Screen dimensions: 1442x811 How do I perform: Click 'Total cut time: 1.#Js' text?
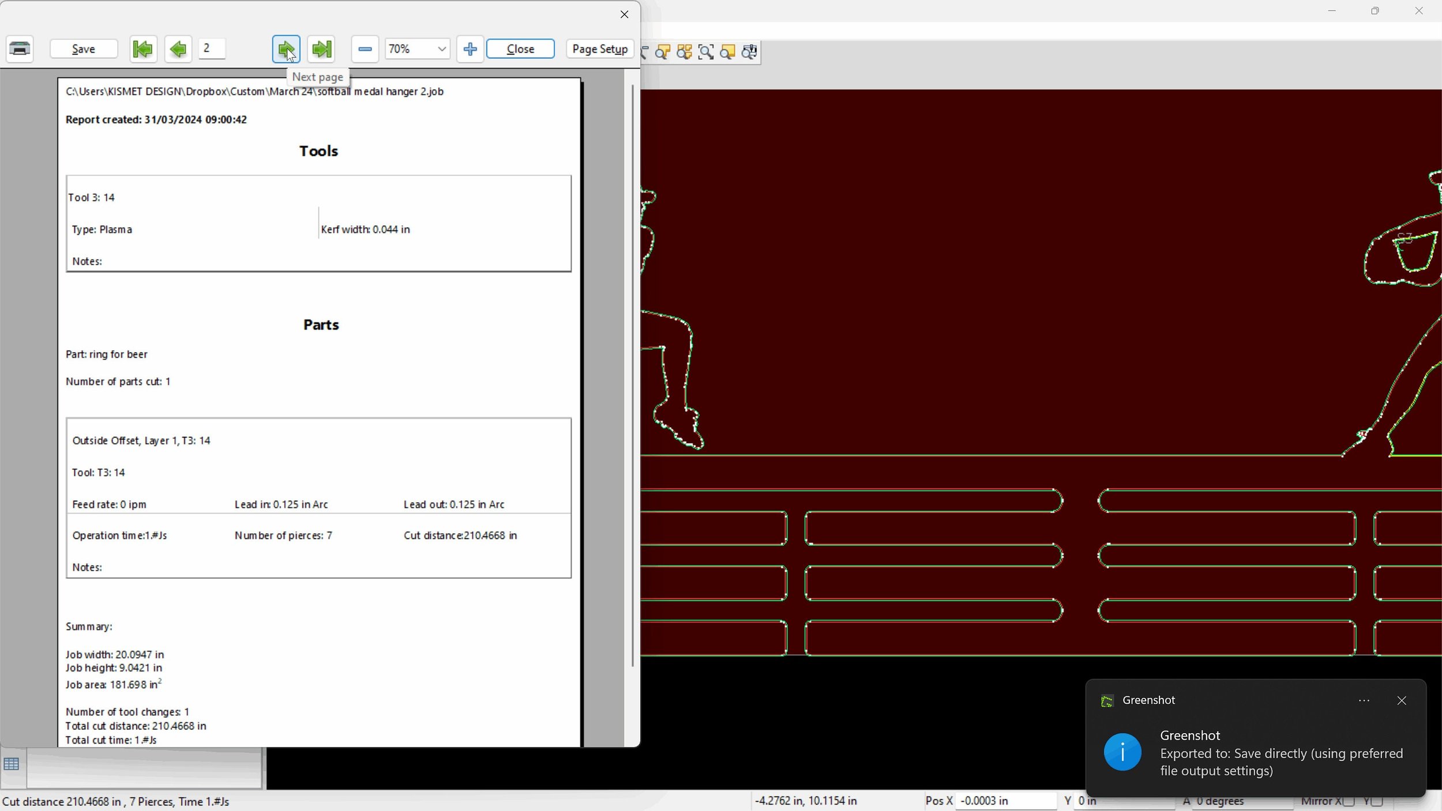(x=111, y=740)
